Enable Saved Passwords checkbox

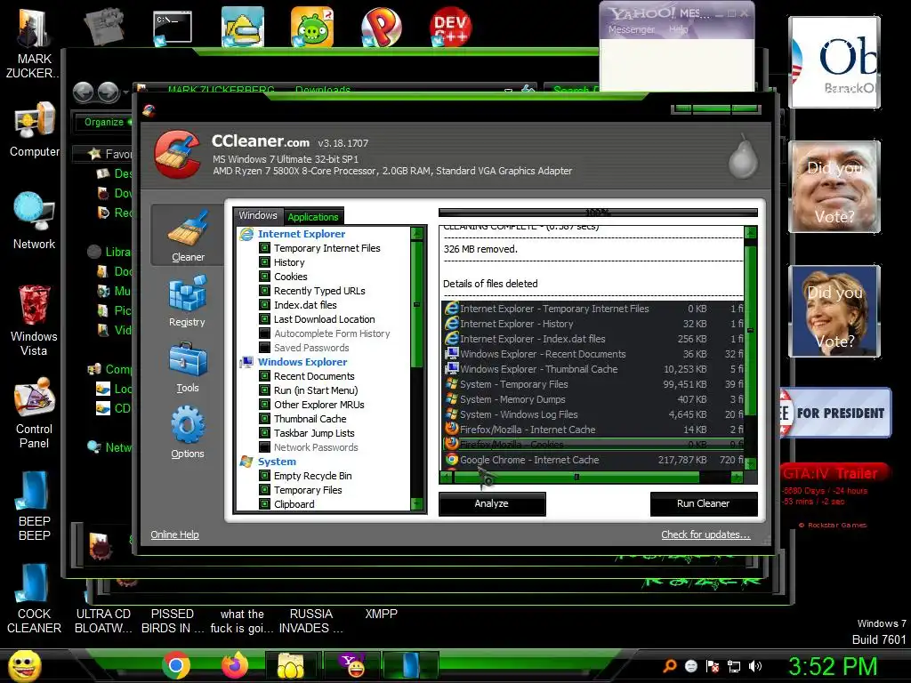coord(264,348)
